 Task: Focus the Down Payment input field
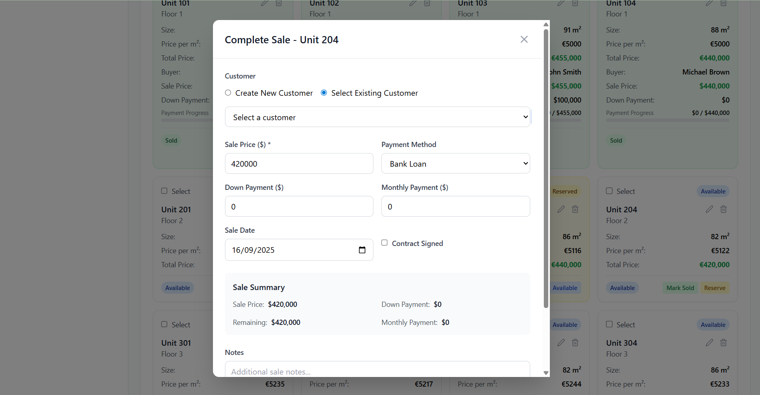click(299, 206)
